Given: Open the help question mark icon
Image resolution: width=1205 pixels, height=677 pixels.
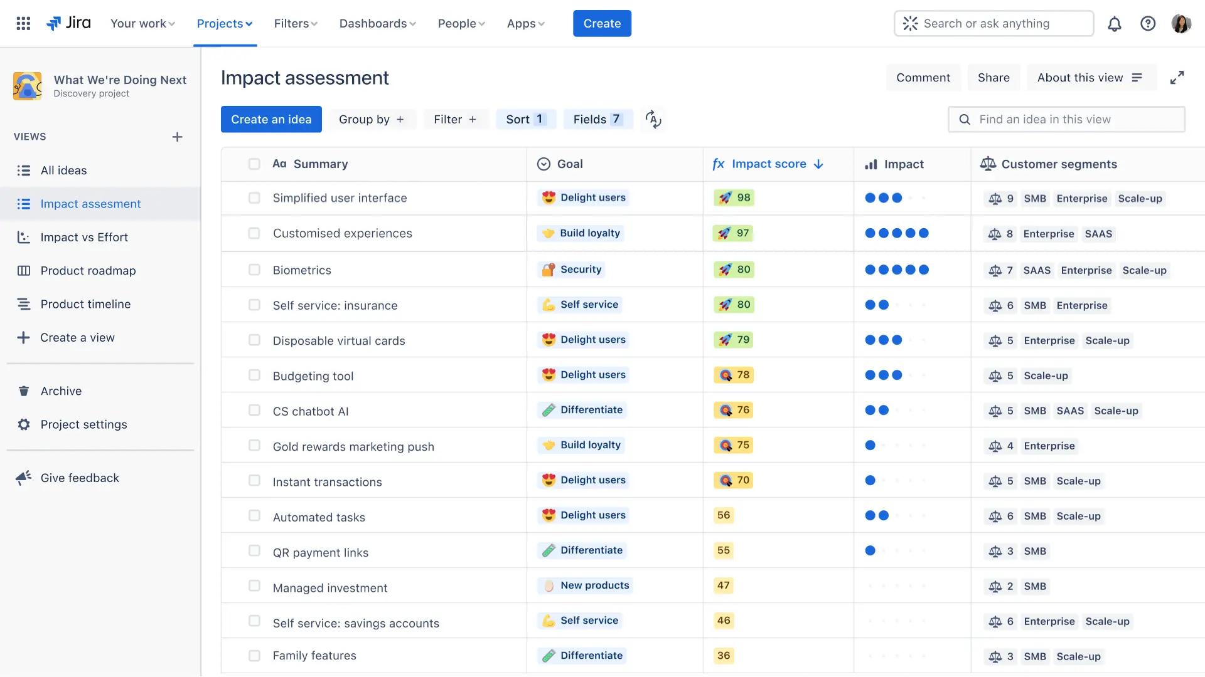Looking at the screenshot, I should (x=1147, y=24).
